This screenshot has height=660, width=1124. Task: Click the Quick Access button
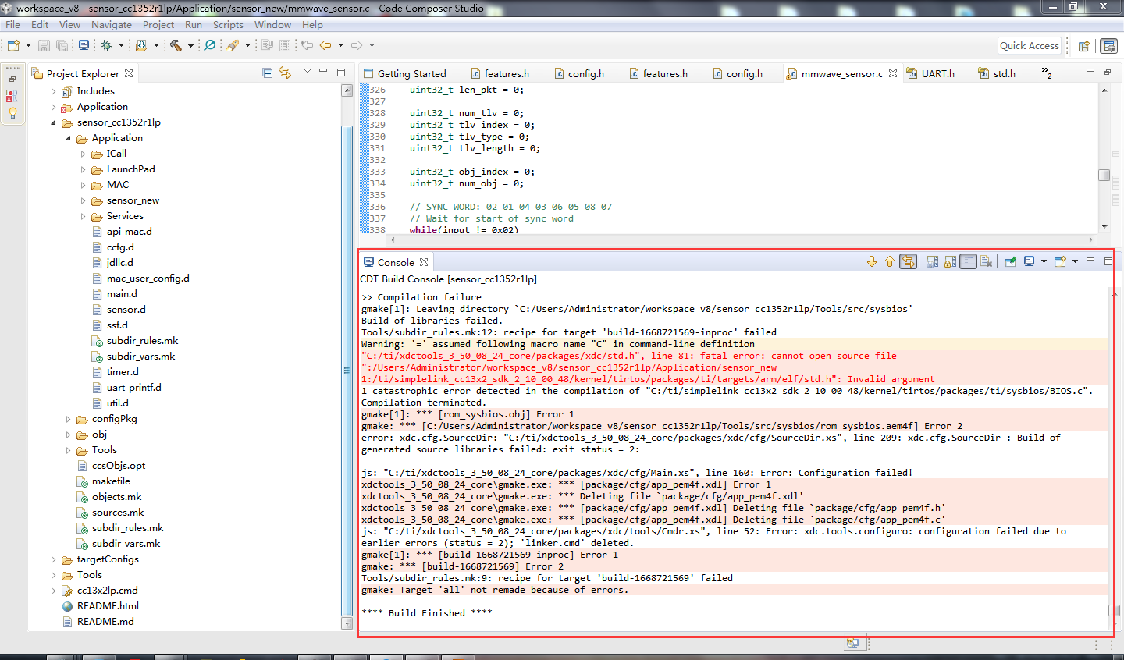1029,45
